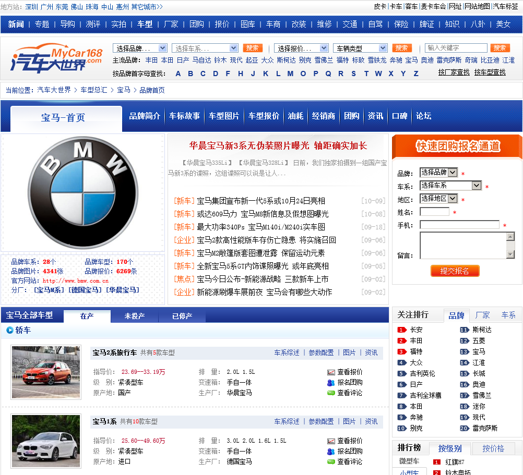Click 查看报价 chart icon for 宝马2系旅行车

(x=331, y=372)
